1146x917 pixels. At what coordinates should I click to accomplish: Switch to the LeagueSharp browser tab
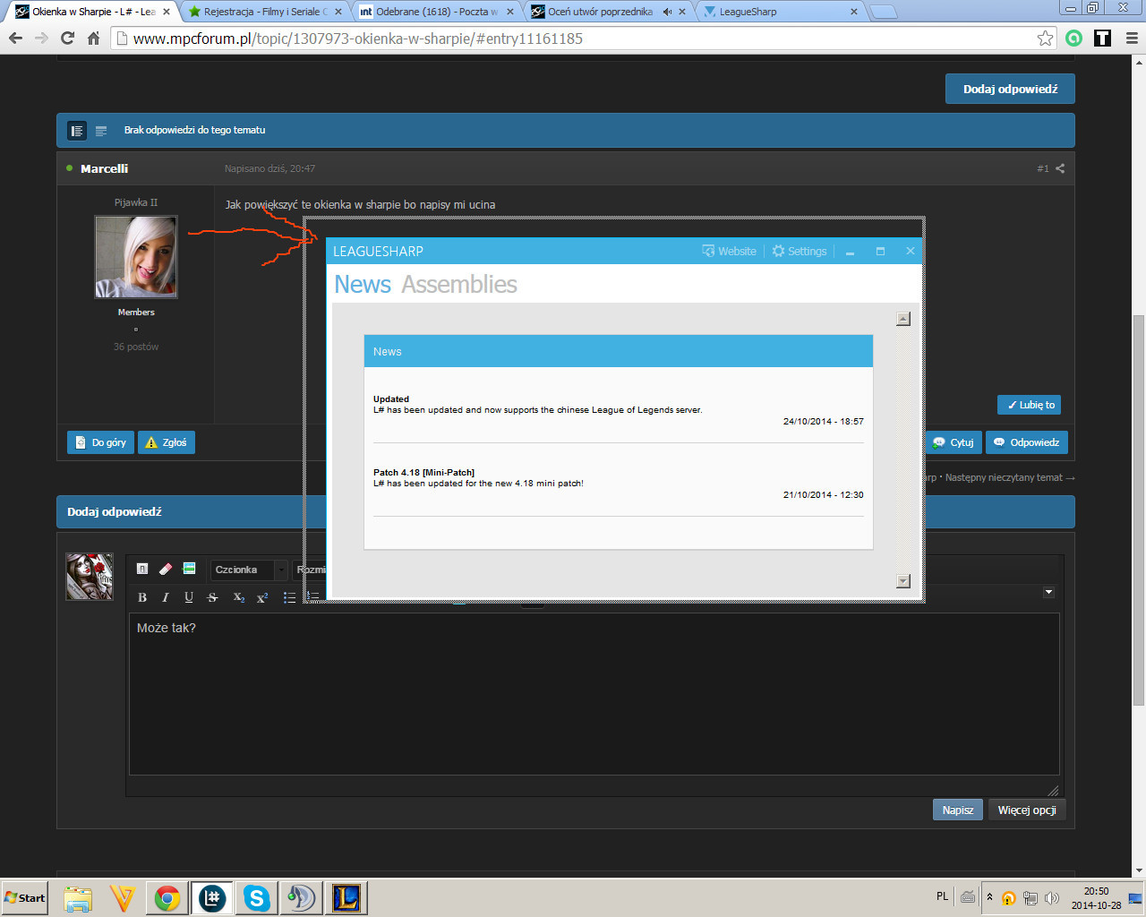pyautogui.click(x=779, y=12)
